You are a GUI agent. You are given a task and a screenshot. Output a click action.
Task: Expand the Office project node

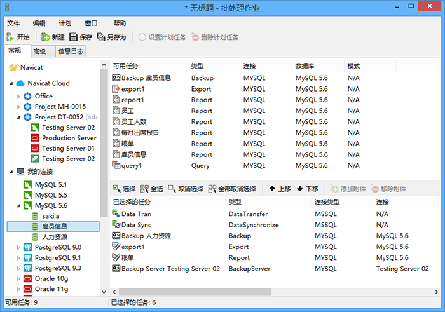tap(19, 97)
